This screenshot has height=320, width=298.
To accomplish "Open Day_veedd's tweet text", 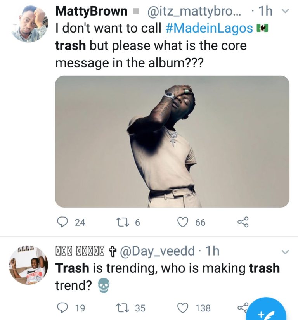I will pos(167,276).
